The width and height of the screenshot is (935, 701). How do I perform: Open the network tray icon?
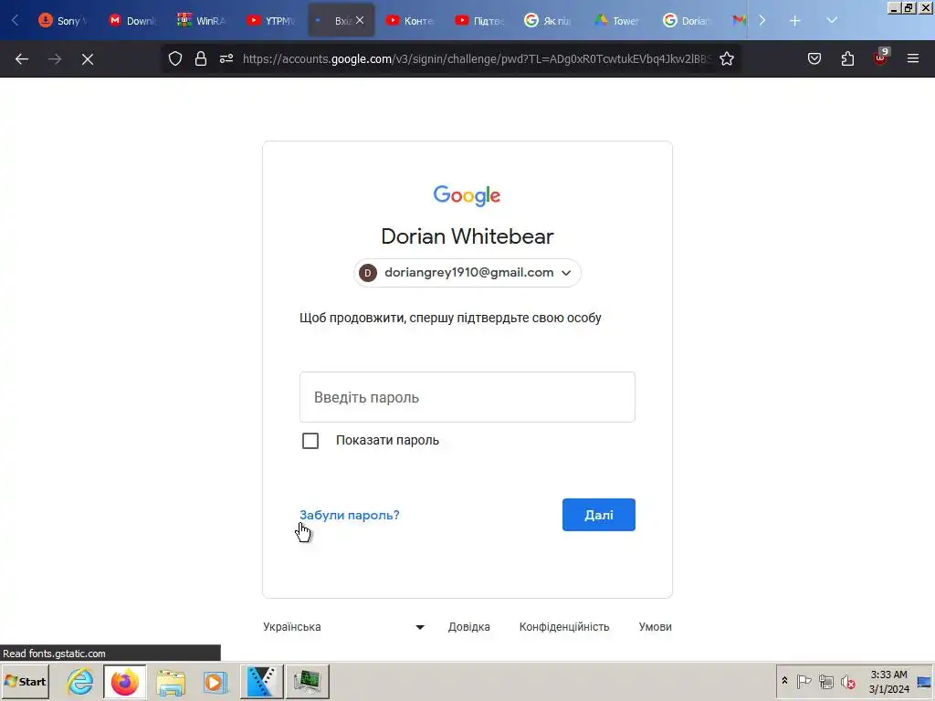[825, 681]
